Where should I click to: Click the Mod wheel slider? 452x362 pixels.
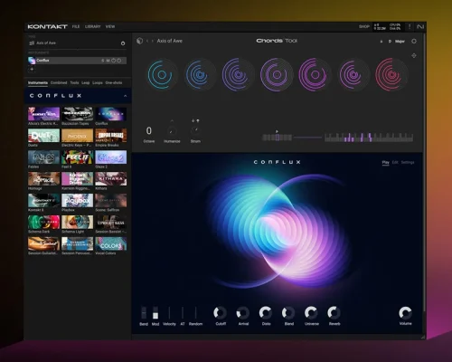(155, 313)
